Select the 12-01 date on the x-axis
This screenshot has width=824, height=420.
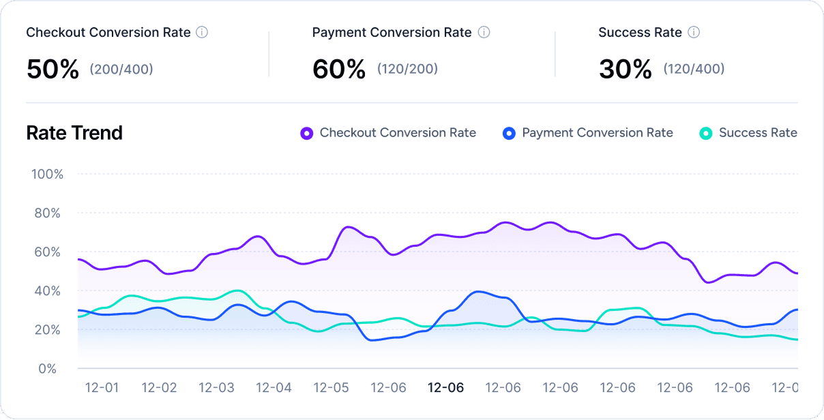pyautogui.click(x=102, y=388)
